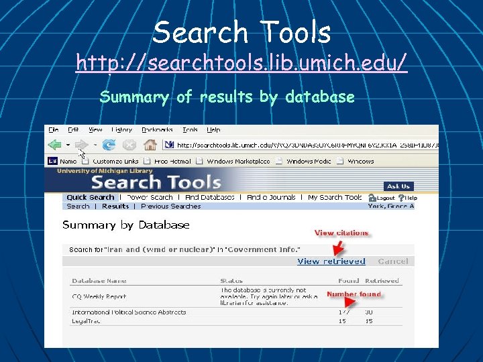Image resolution: width=483 pixels, height=362 pixels.
Task: Open the Windows Media bookmark
Action: pos(304,161)
